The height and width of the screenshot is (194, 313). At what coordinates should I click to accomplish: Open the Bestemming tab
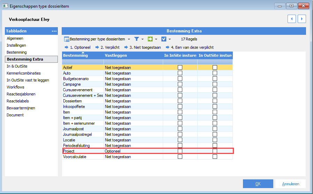coord(31,52)
